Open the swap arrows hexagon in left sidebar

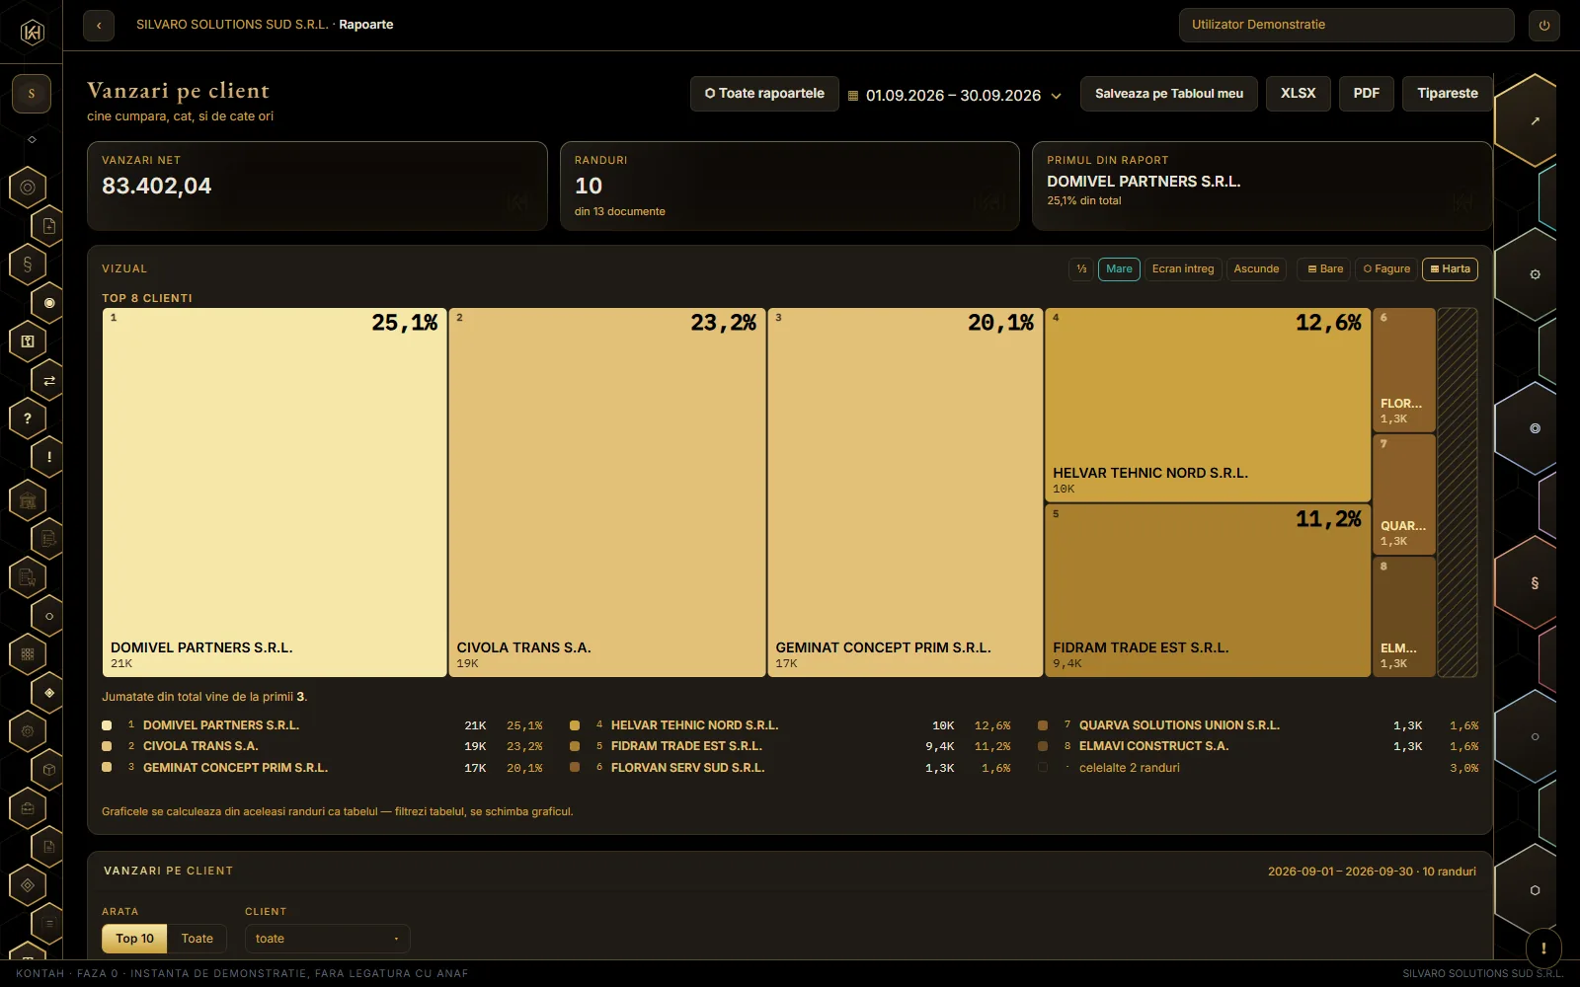point(48,380)
